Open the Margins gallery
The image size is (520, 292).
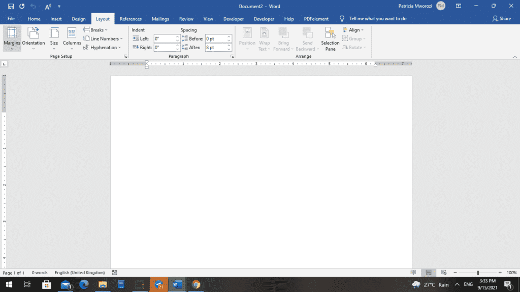pos(12,39)
